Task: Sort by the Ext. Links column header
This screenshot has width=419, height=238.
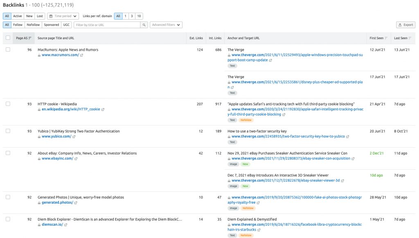Action: pos(196,38)
